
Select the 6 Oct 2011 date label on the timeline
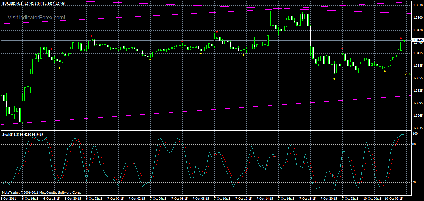tap(10, 197)
